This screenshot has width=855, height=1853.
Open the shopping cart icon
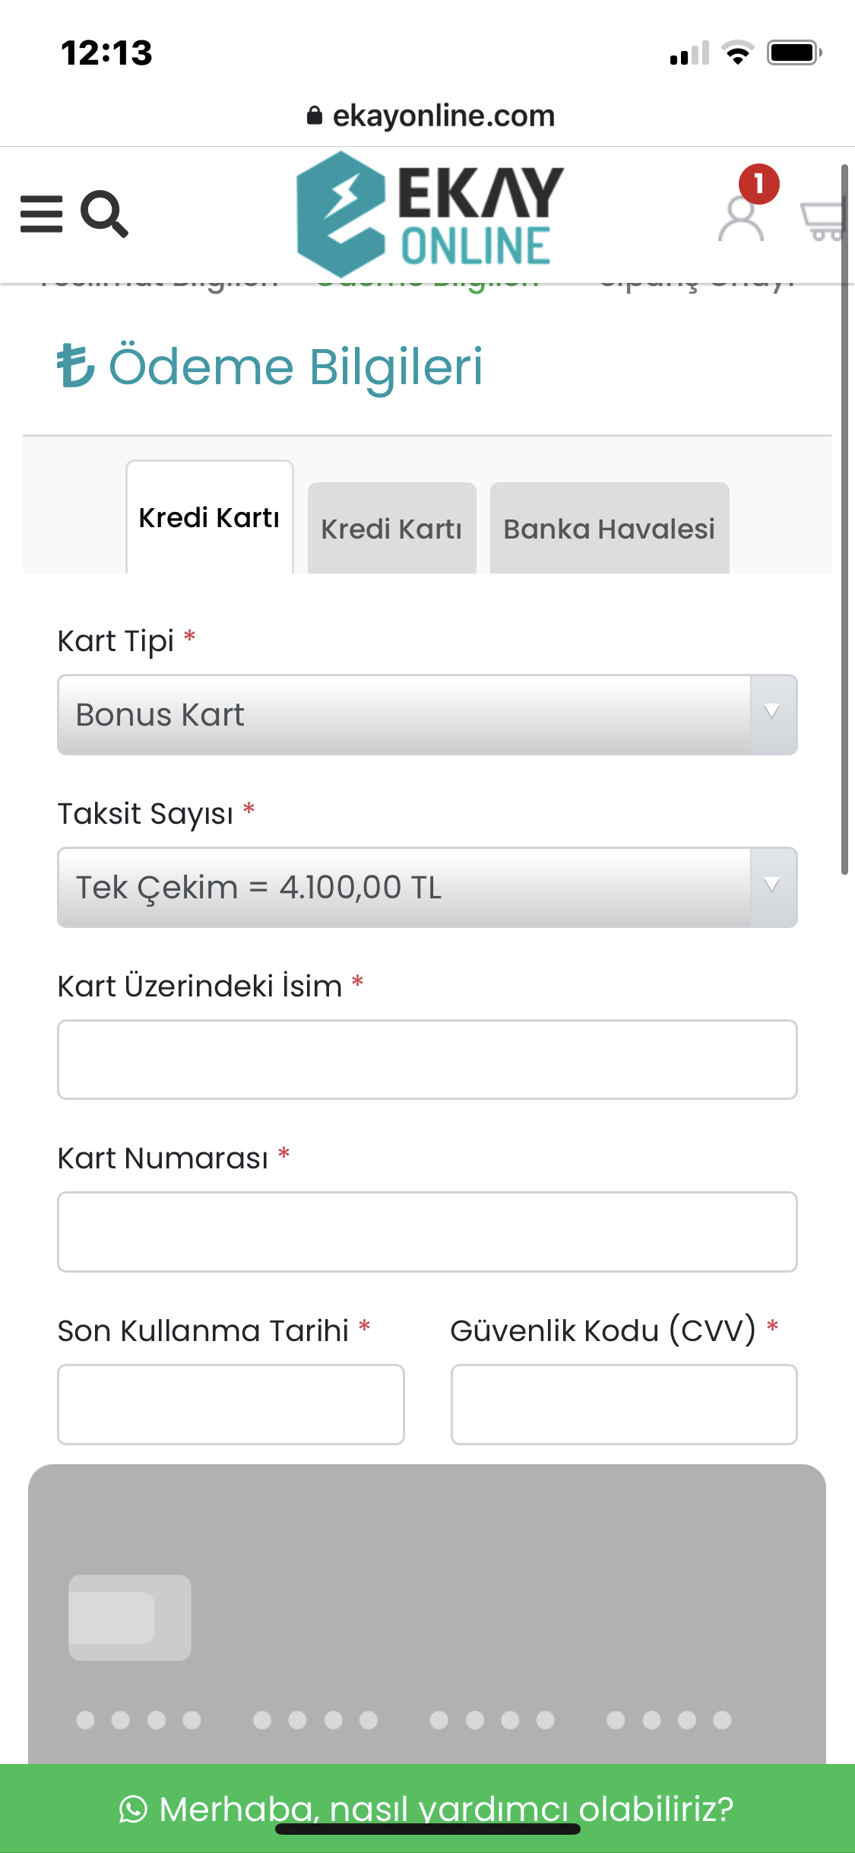pos(825,221)
